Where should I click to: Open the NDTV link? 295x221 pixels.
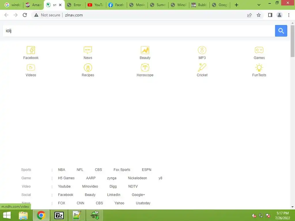click(x=133, y=186)
